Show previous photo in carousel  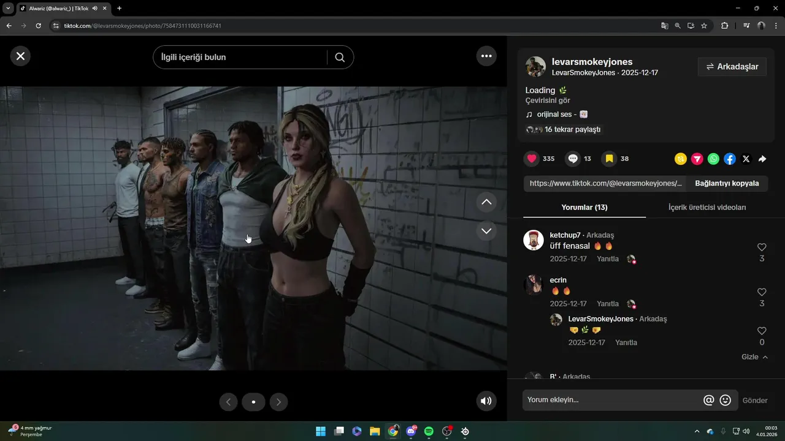pos(228,402)
